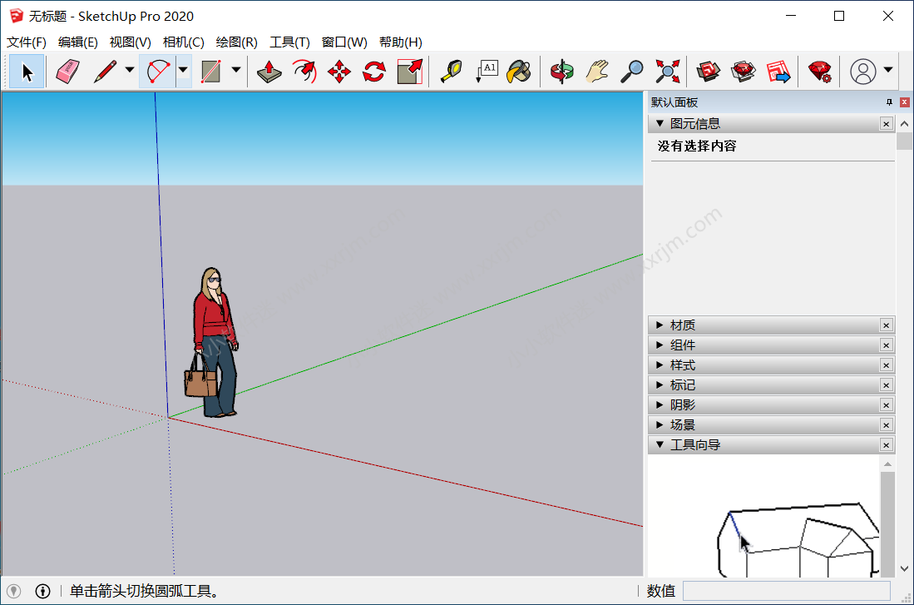Close the 组件 panel
The width and height of the screenshot is (914, 605).
[886, 345]
